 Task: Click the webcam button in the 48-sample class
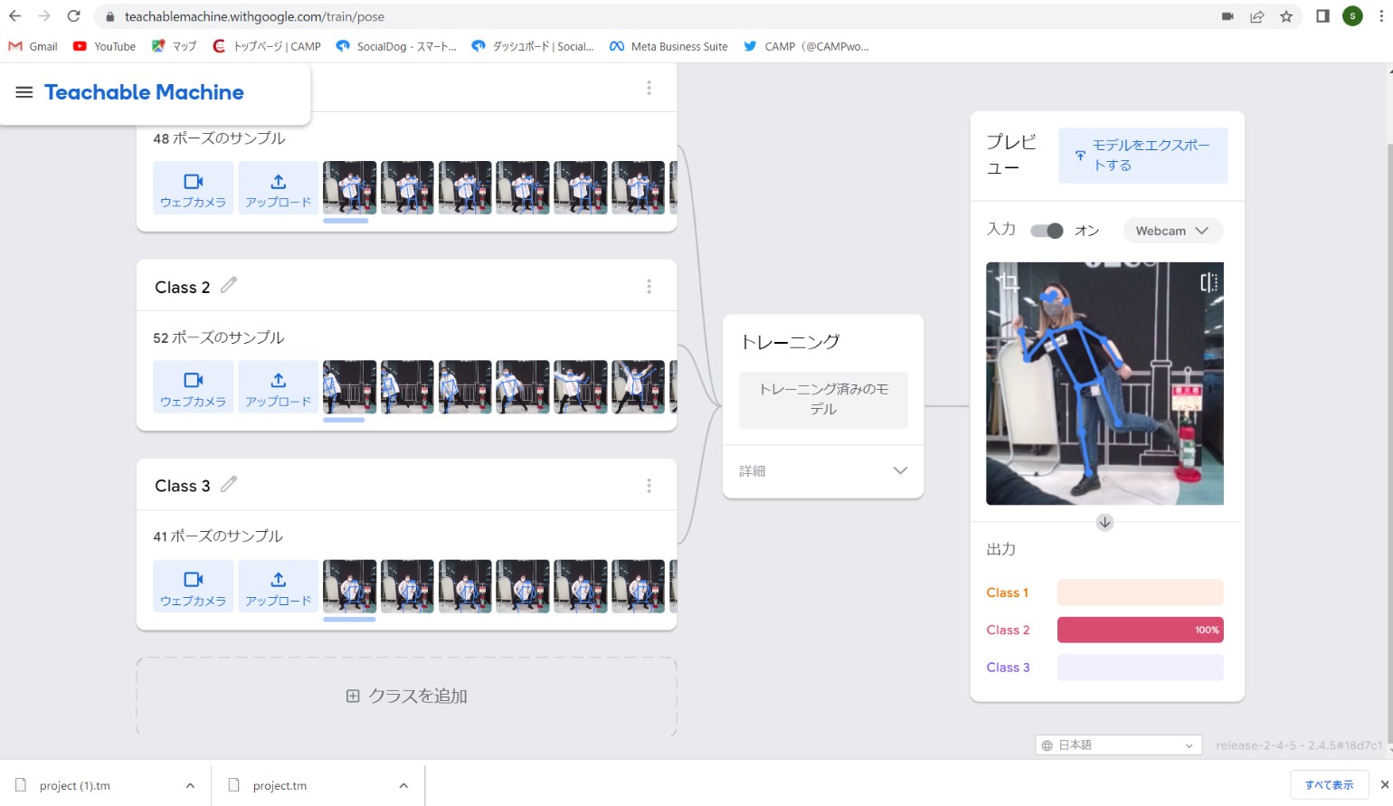pyautogui.click(x=194, y=188)
